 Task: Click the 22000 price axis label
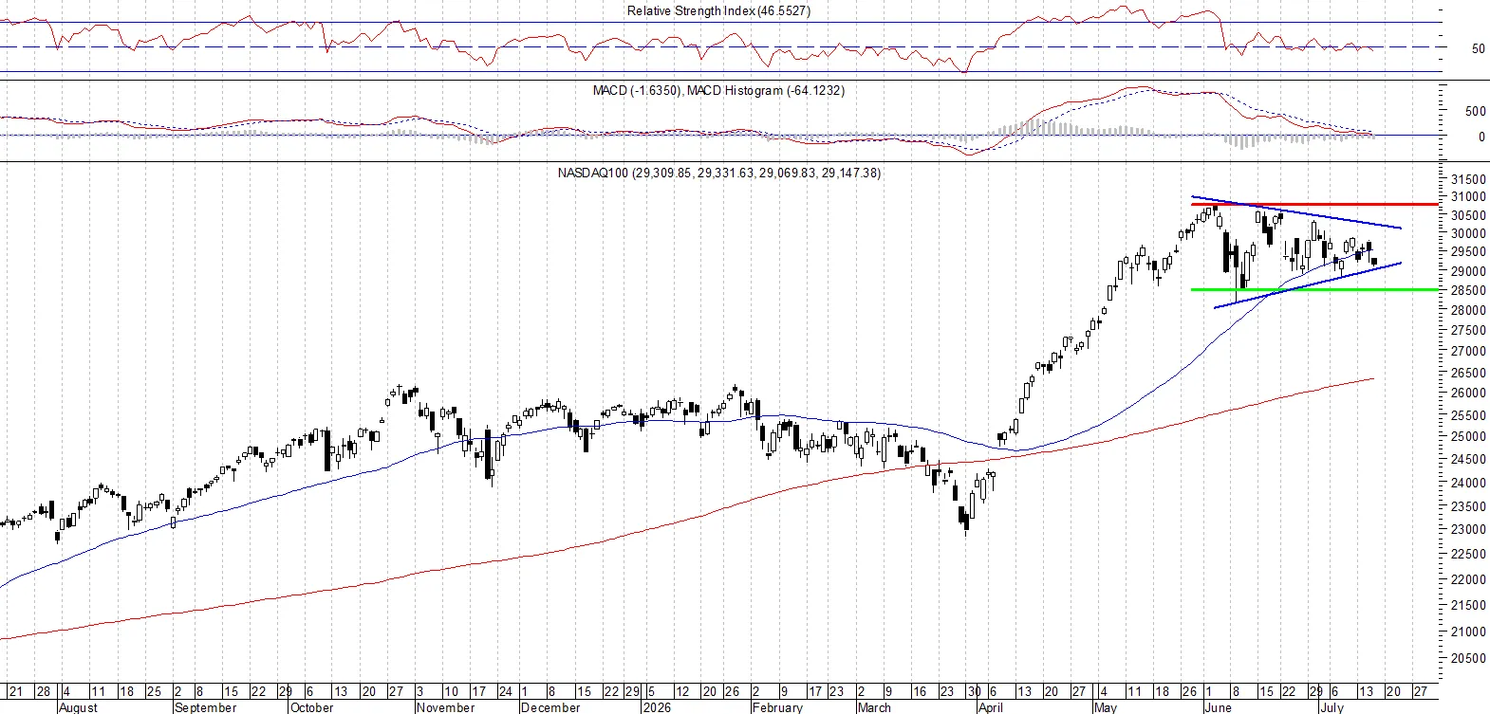[x=1468, y=579]
